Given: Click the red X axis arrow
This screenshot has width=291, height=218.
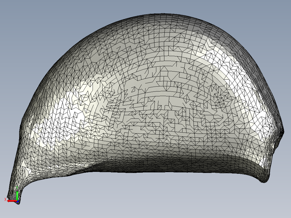Looking at the screenshot, I should coord(12,201).
